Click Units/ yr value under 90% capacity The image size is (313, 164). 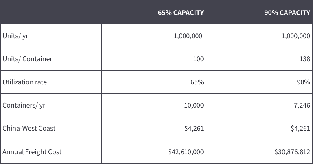[x=295, y=36]
